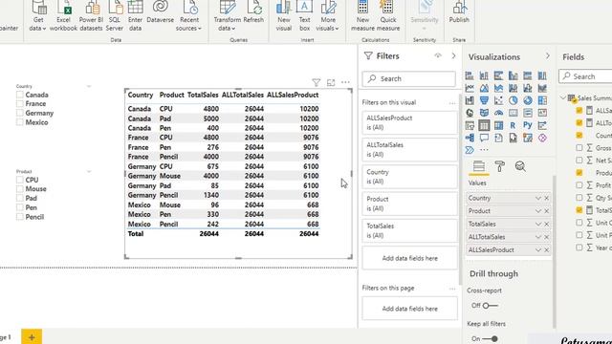The height and width of the screenshot is (344, 612).
Task: Check the Gross field checkbox
Action: click(579, 148)
